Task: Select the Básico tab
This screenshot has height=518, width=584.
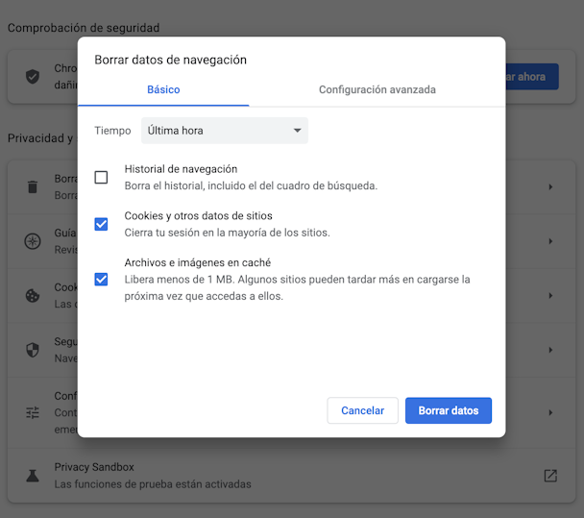Action: point(163,89)
